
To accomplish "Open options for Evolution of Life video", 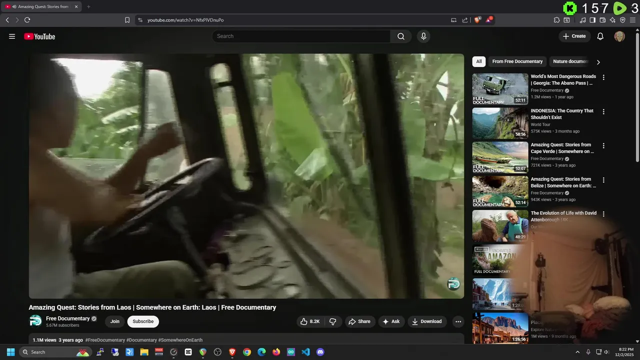I will 603,214.
